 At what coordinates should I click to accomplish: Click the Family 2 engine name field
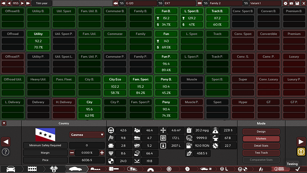[226, 3]
